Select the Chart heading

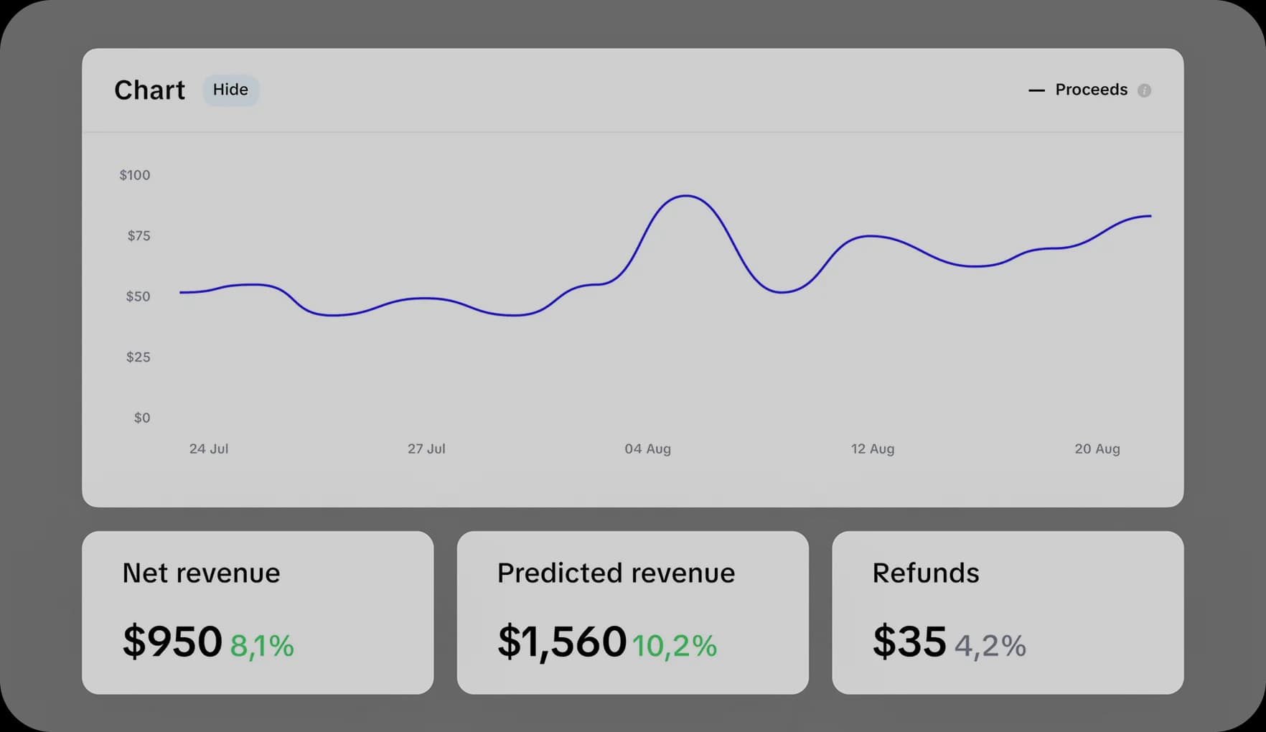coord(149,89)
